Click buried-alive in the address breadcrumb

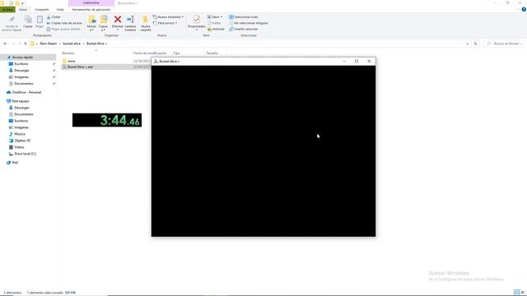(x=72, y=44)
